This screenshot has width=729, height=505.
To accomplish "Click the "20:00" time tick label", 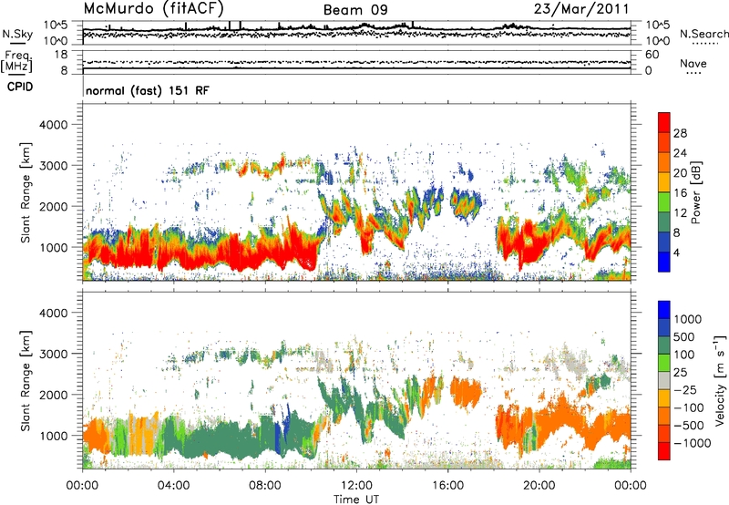I will (x=539, y=486).
